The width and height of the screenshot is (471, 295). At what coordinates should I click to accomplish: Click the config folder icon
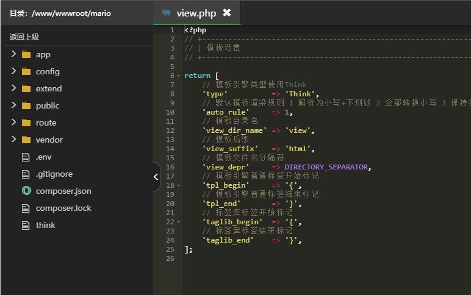[26, 71]
